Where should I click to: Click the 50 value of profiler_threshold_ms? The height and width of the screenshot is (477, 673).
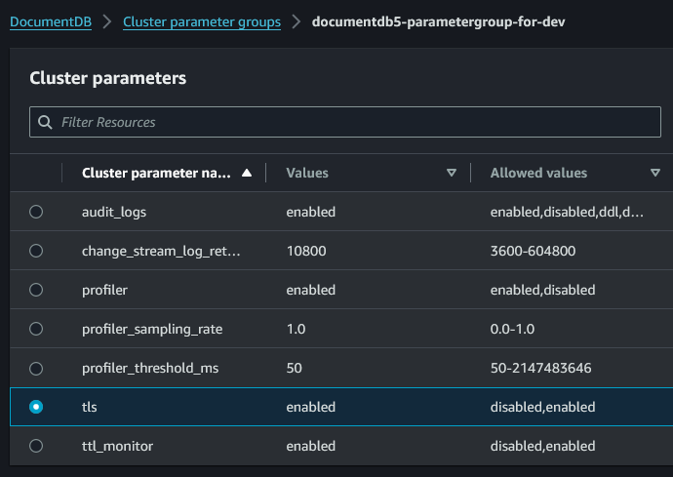pos(295,368)
